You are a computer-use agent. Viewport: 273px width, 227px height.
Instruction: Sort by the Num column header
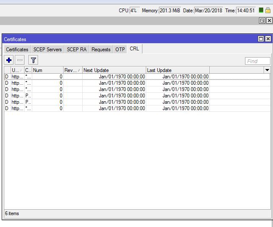click(47, 70)
